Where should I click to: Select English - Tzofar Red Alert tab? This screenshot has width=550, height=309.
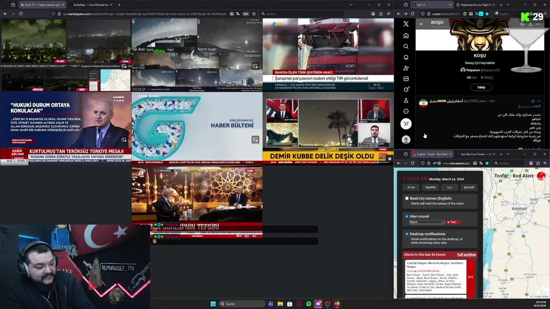pyautogui.click(x=431, y=154)
